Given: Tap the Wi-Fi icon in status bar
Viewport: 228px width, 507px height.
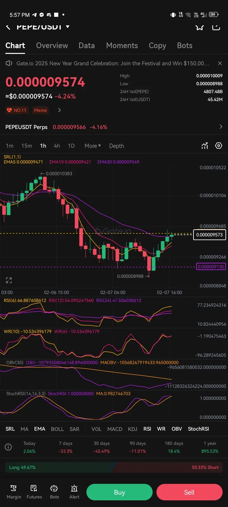Looking at the screenshot, I should 188,15.
